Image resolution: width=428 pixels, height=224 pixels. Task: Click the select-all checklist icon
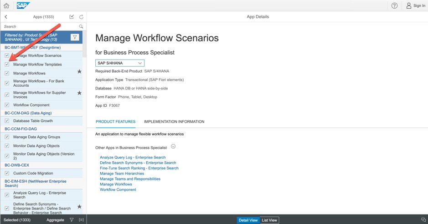[x=72, y=17]
